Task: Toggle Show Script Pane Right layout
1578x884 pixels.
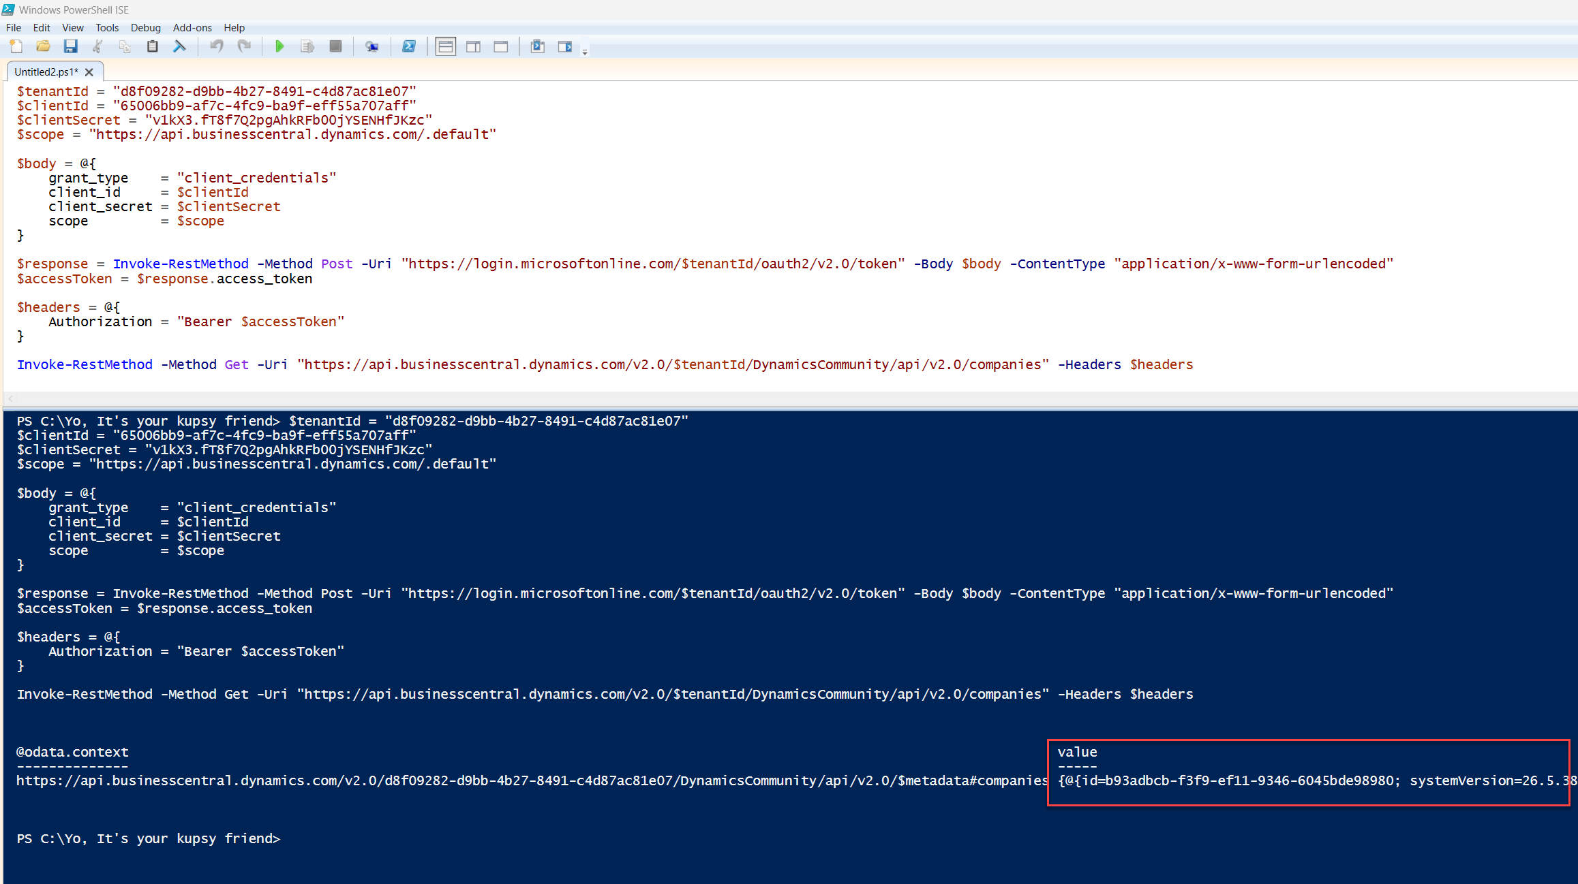Action: tap(473, 46)
